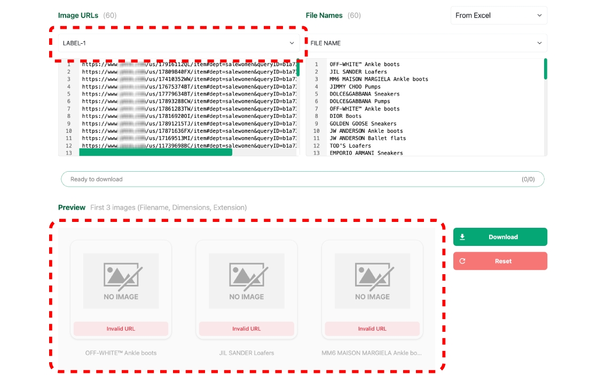The width and height of the screenshot is (598, 375).
Task: Open the FILE NAME column dropdown
Action: click(426, 43)
